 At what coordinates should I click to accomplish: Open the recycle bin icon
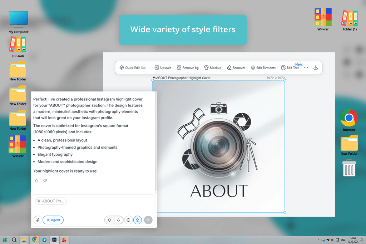pos(349,168)
